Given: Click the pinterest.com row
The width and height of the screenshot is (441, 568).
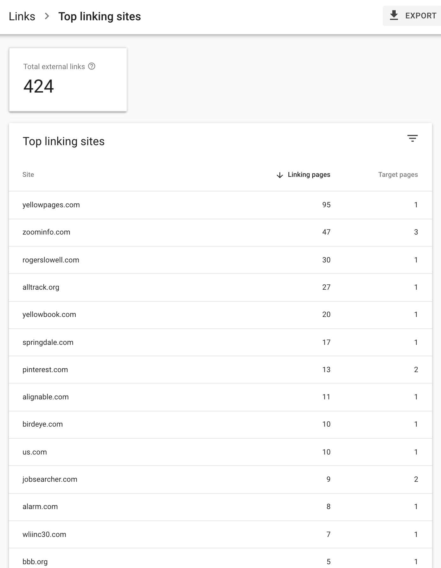Looking at the screenshot, I should (45, 370).
